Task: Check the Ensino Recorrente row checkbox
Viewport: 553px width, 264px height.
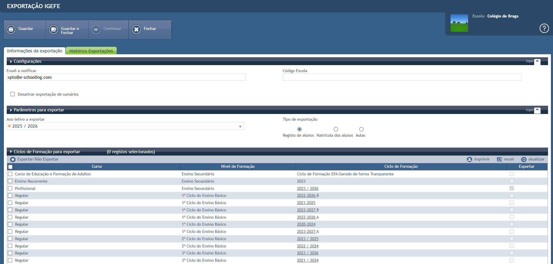Action: [x=10, y=181]
